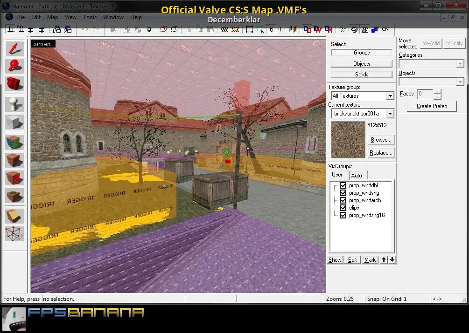Click the scissors Cut icon

click(x=189, y=29)
